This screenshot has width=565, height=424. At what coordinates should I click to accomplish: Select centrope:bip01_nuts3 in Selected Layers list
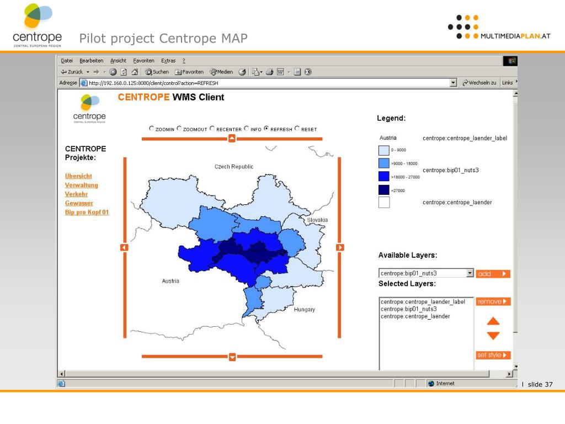[408, 309]
